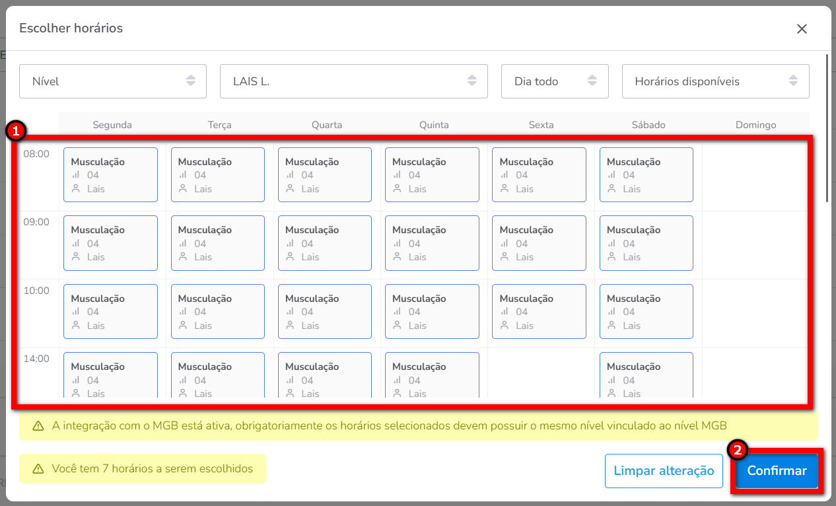This screenshot has width=836, height=506.
Task: Select Quarta 10:00 Musculação slot
Action: pos(325,311)
